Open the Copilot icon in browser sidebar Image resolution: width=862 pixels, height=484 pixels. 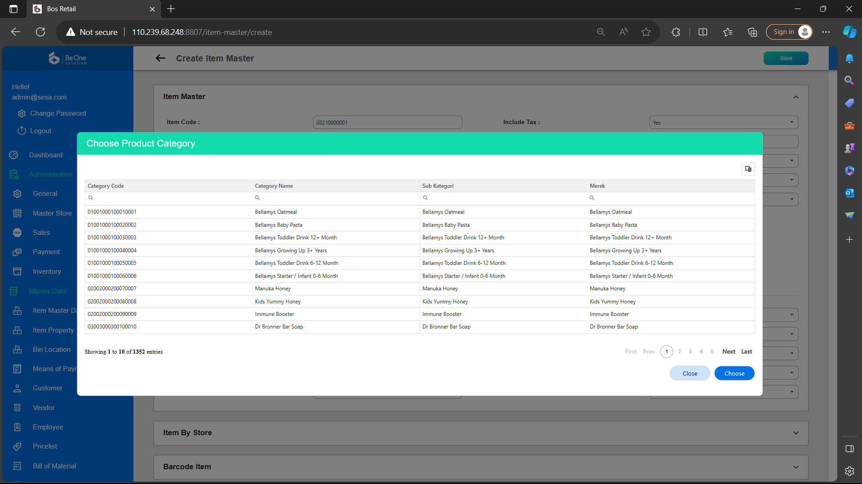849,32
